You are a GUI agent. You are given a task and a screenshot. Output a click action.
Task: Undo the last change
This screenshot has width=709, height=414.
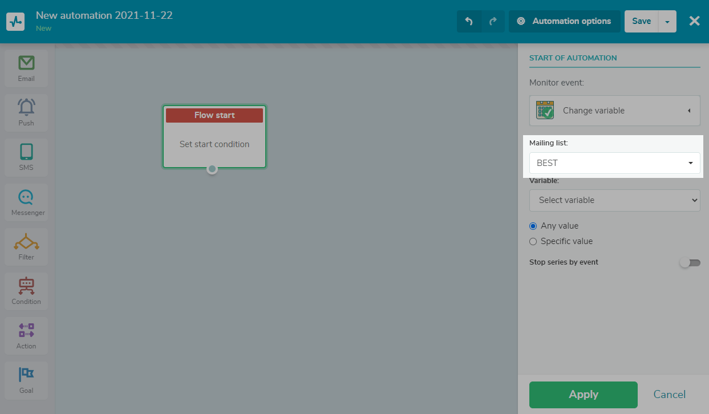(469, 21)
